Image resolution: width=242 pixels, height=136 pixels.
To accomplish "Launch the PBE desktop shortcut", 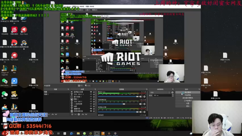I will click(14, 70).
